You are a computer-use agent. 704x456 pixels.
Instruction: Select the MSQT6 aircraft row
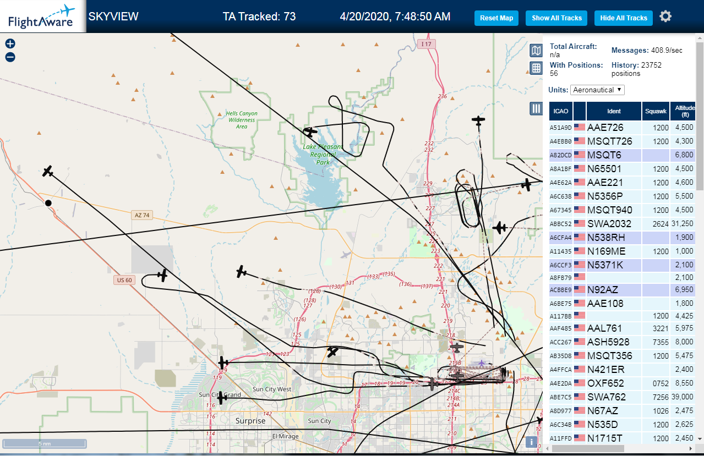[x=623, y=155]
